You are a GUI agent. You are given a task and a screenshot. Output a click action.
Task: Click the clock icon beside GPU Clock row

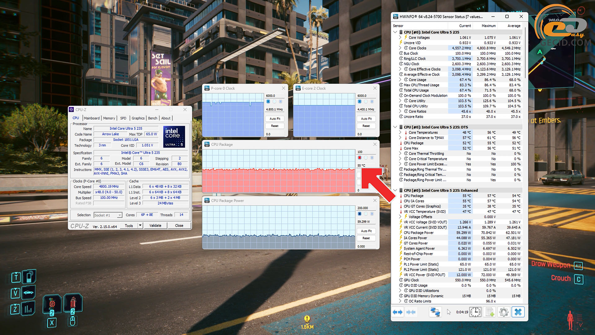point(401,280)
